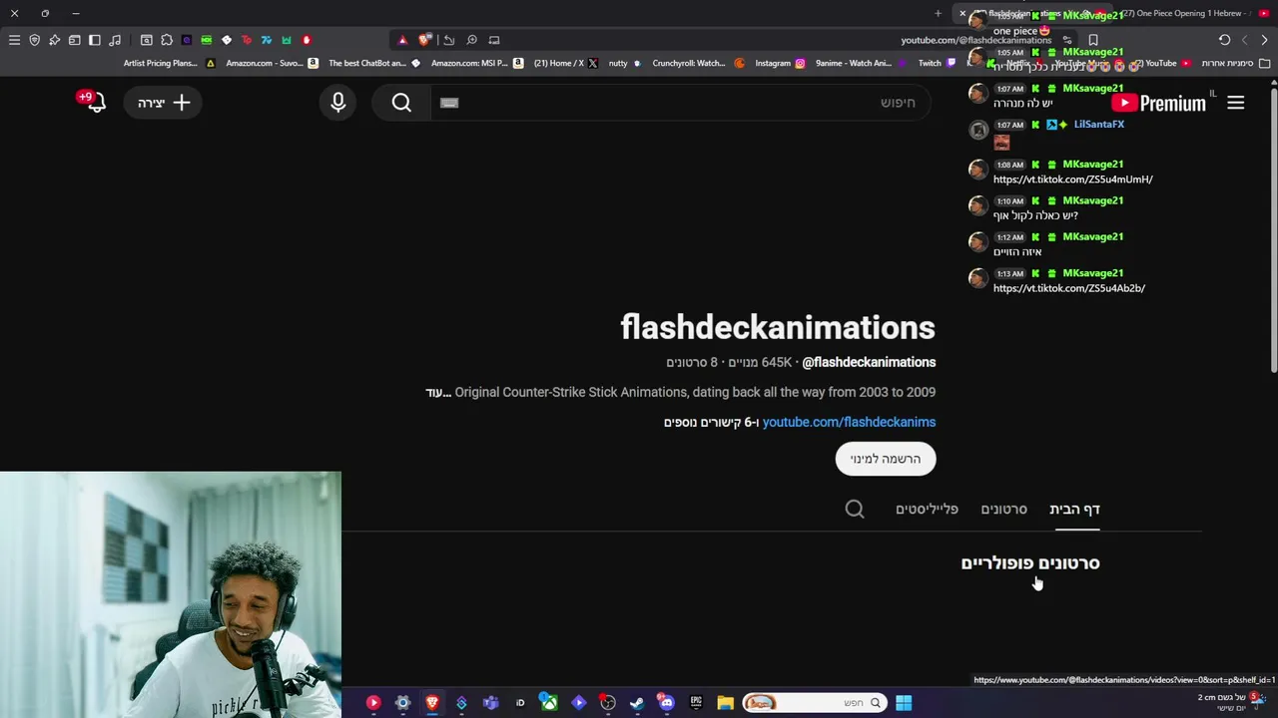Open Discord from the taskbar

click(667, 703)
